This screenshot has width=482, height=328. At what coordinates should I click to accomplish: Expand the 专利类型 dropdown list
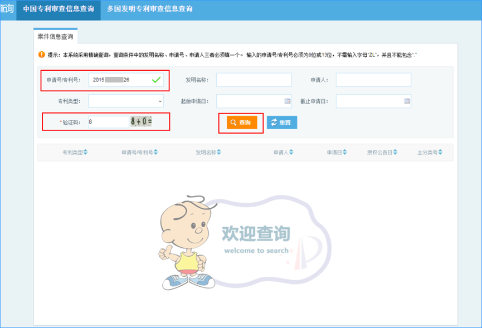coord(160,101)
